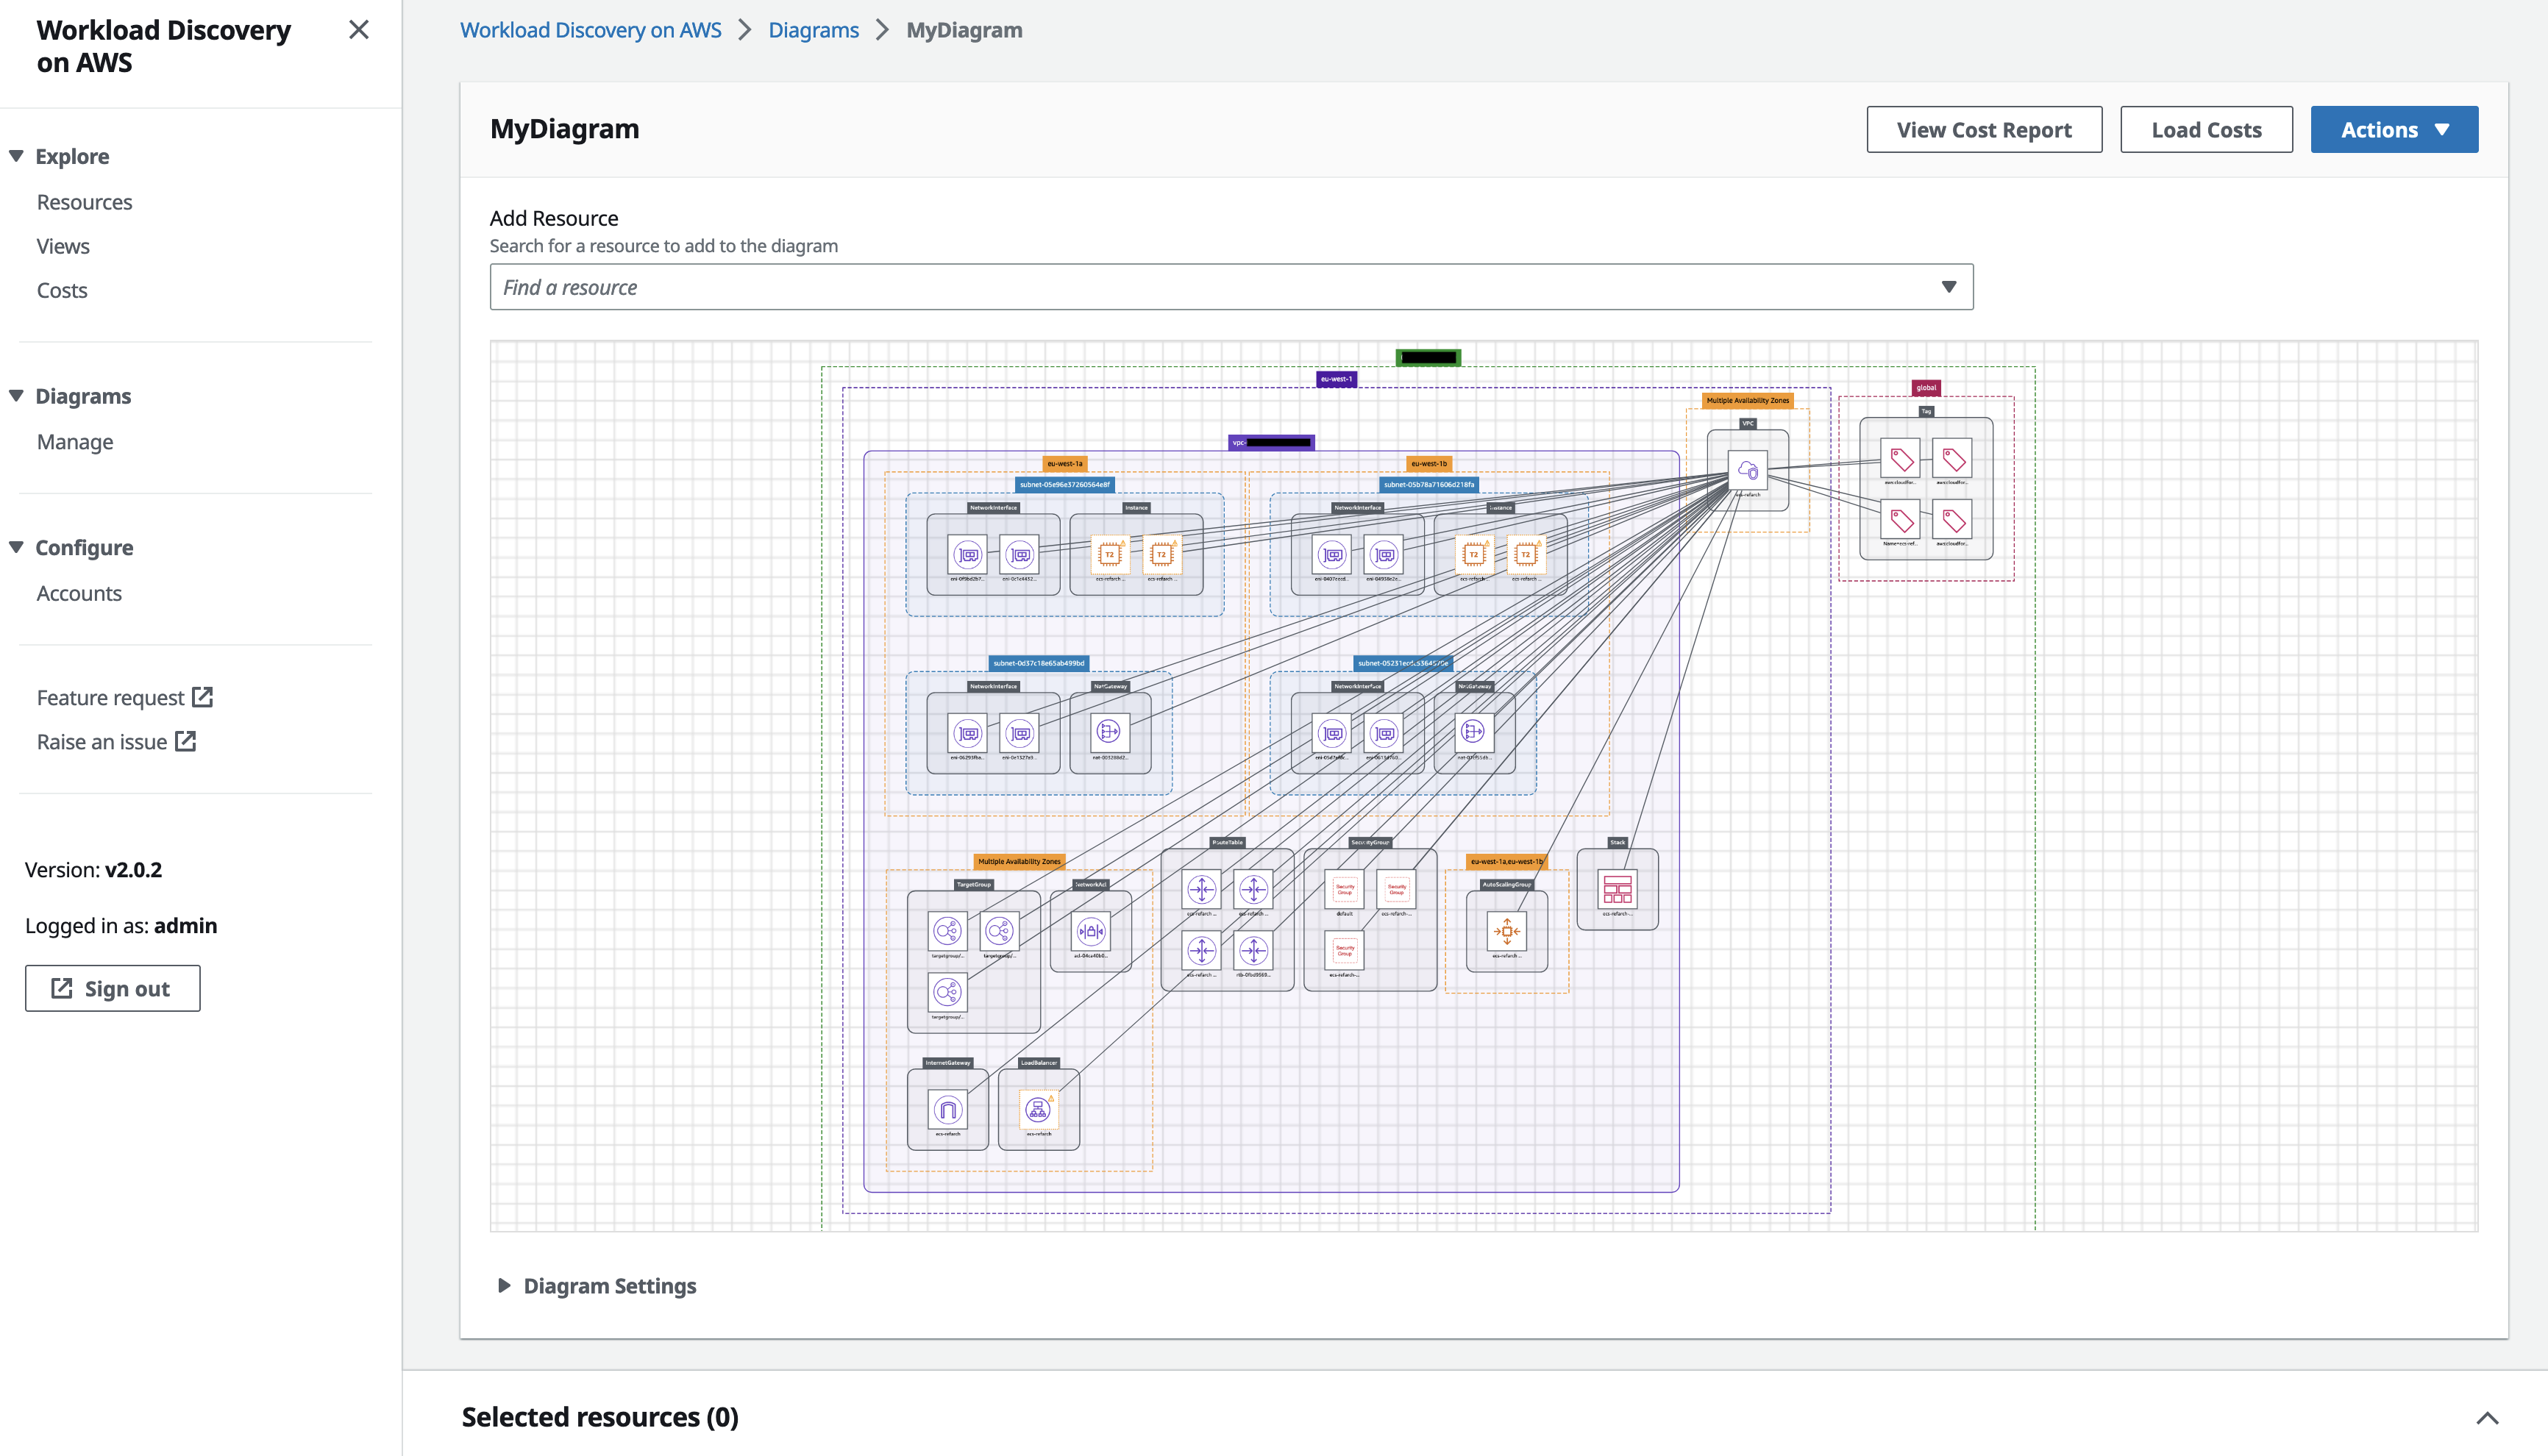
Task: Select the ecs-refarch cloud icon in VPC
Action: 1749,470
